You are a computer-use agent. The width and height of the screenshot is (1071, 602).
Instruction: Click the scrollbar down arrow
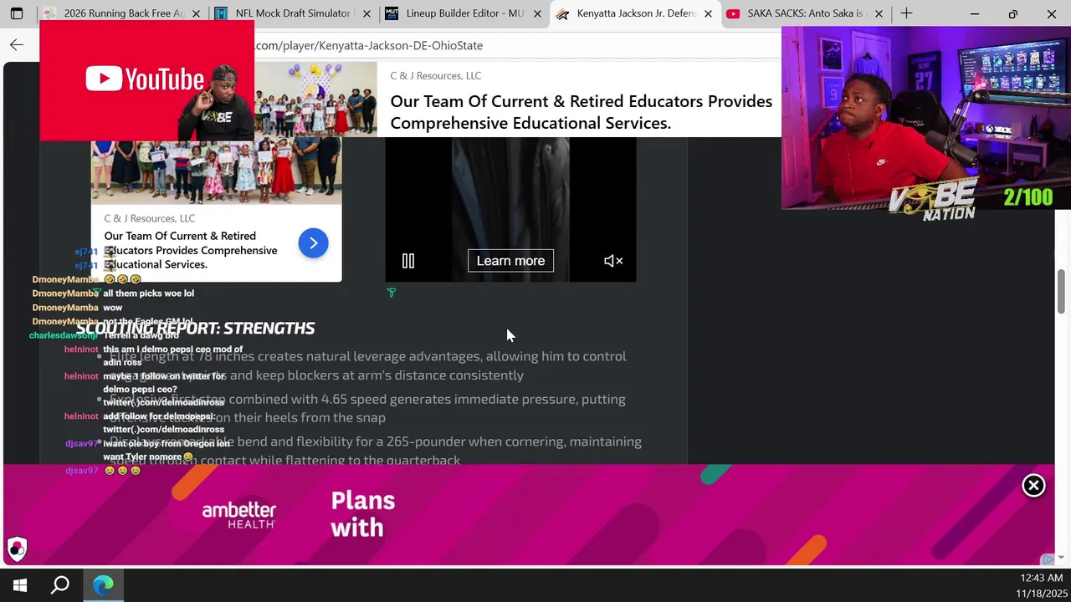1062,558
